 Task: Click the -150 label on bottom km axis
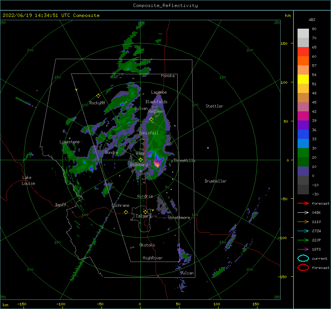pos(22,304)
